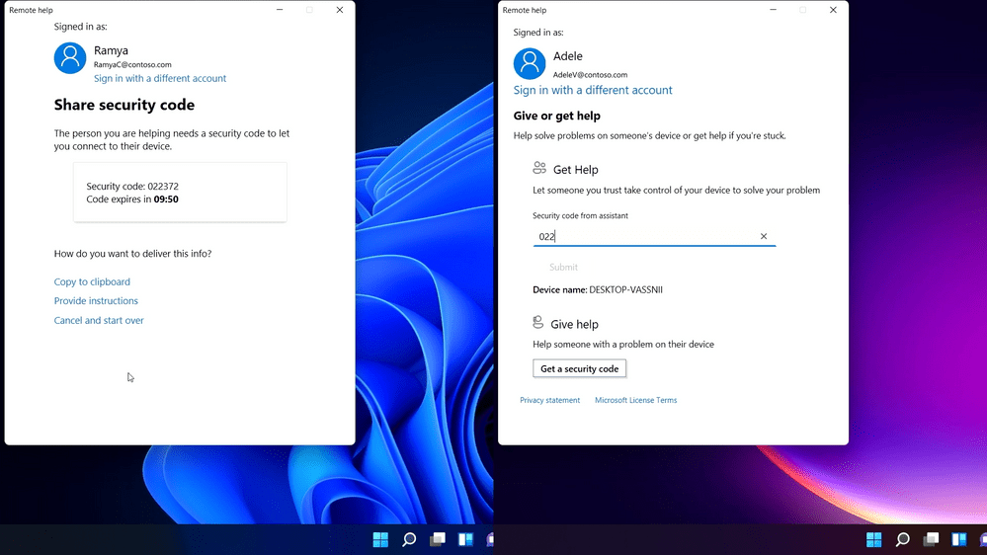Image resolution: width=987 pixels, height=555 pixels.
Task: Open the Privacy statement link
Action: [x=550, y=401]
